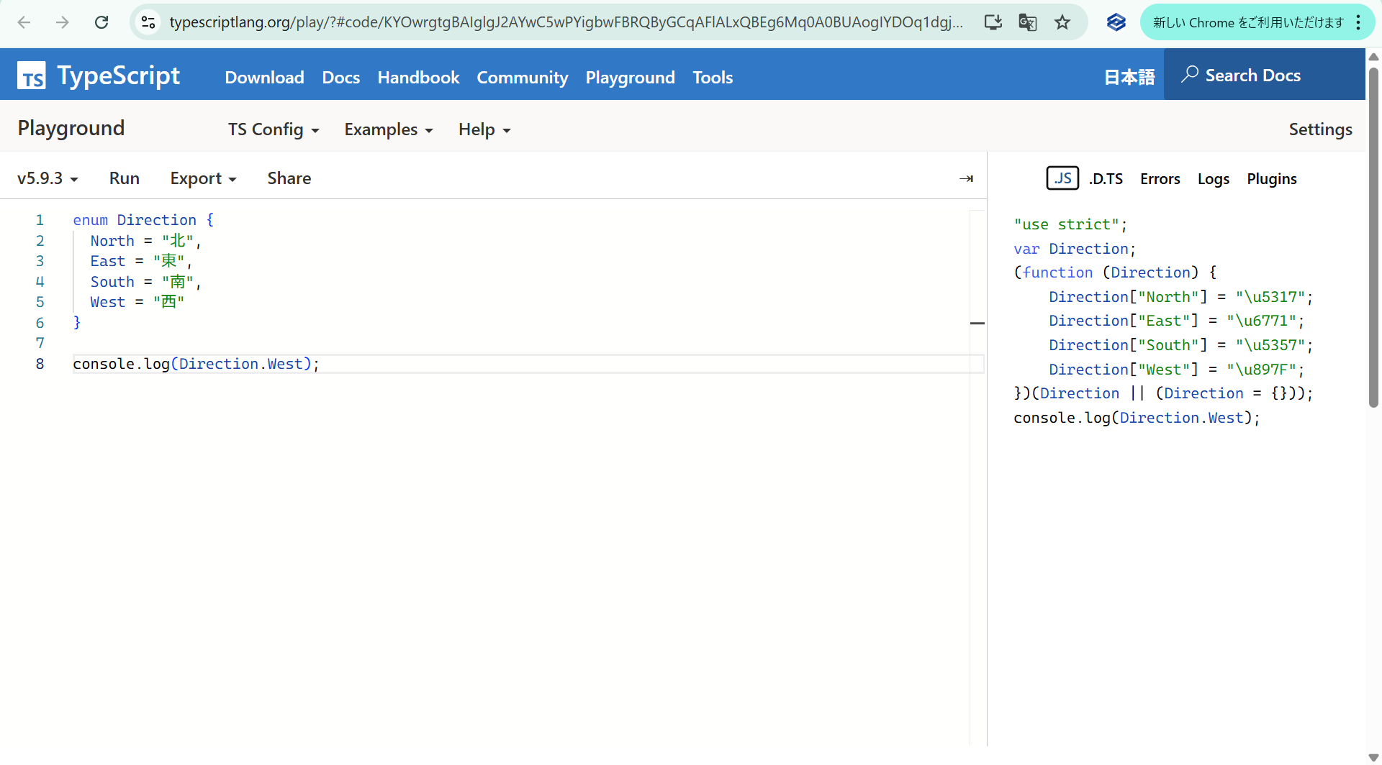Open the Handbook link in navigation

click(x=418, y=78)
